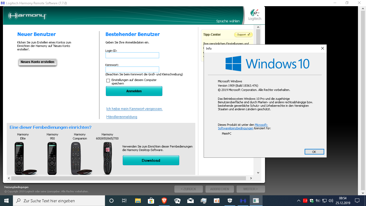Click the horizontal scrollbar thumb

[x=129, y=178]
